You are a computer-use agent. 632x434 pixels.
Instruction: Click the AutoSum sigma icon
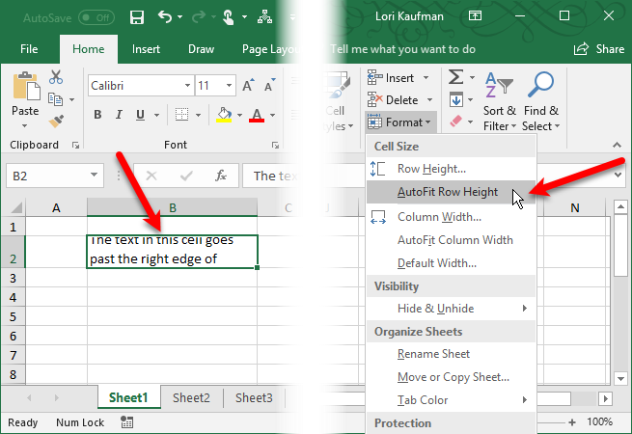coord(455,77)
